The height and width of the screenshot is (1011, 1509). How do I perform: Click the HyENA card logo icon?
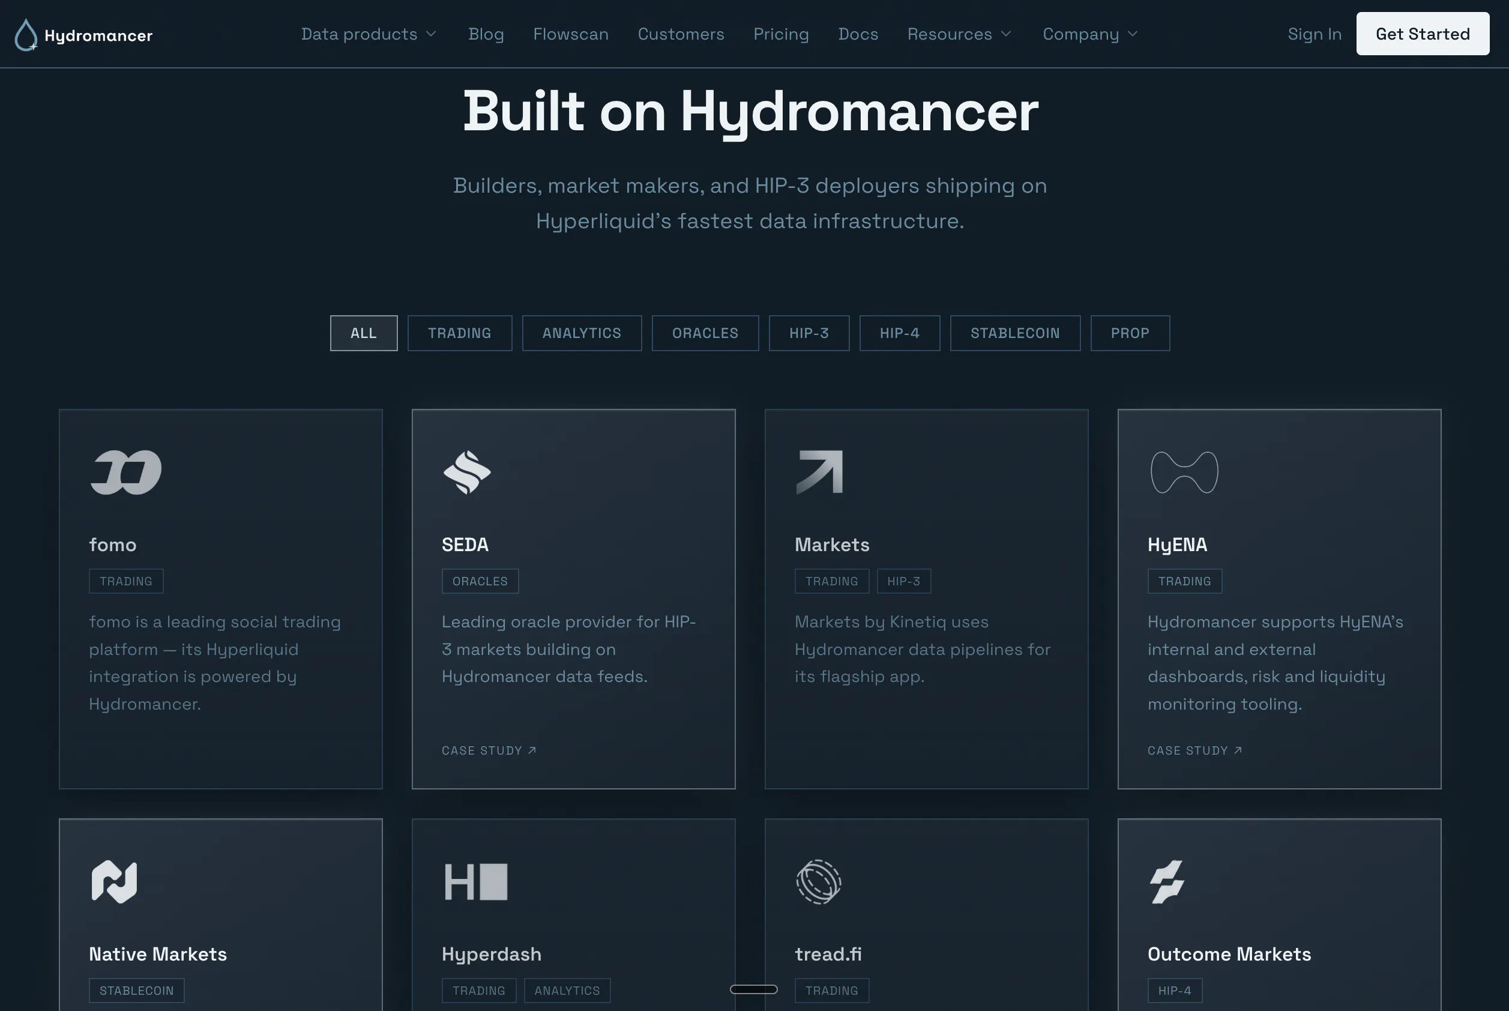1184,472
